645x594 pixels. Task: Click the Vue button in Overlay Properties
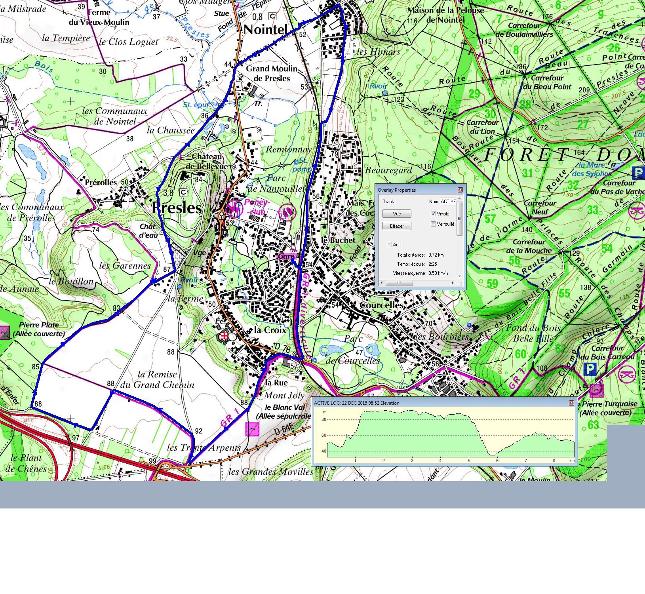[x=397, y=214]
